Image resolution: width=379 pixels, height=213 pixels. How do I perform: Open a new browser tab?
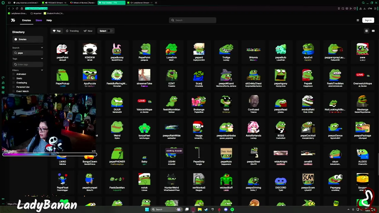[x=156, y=3]
